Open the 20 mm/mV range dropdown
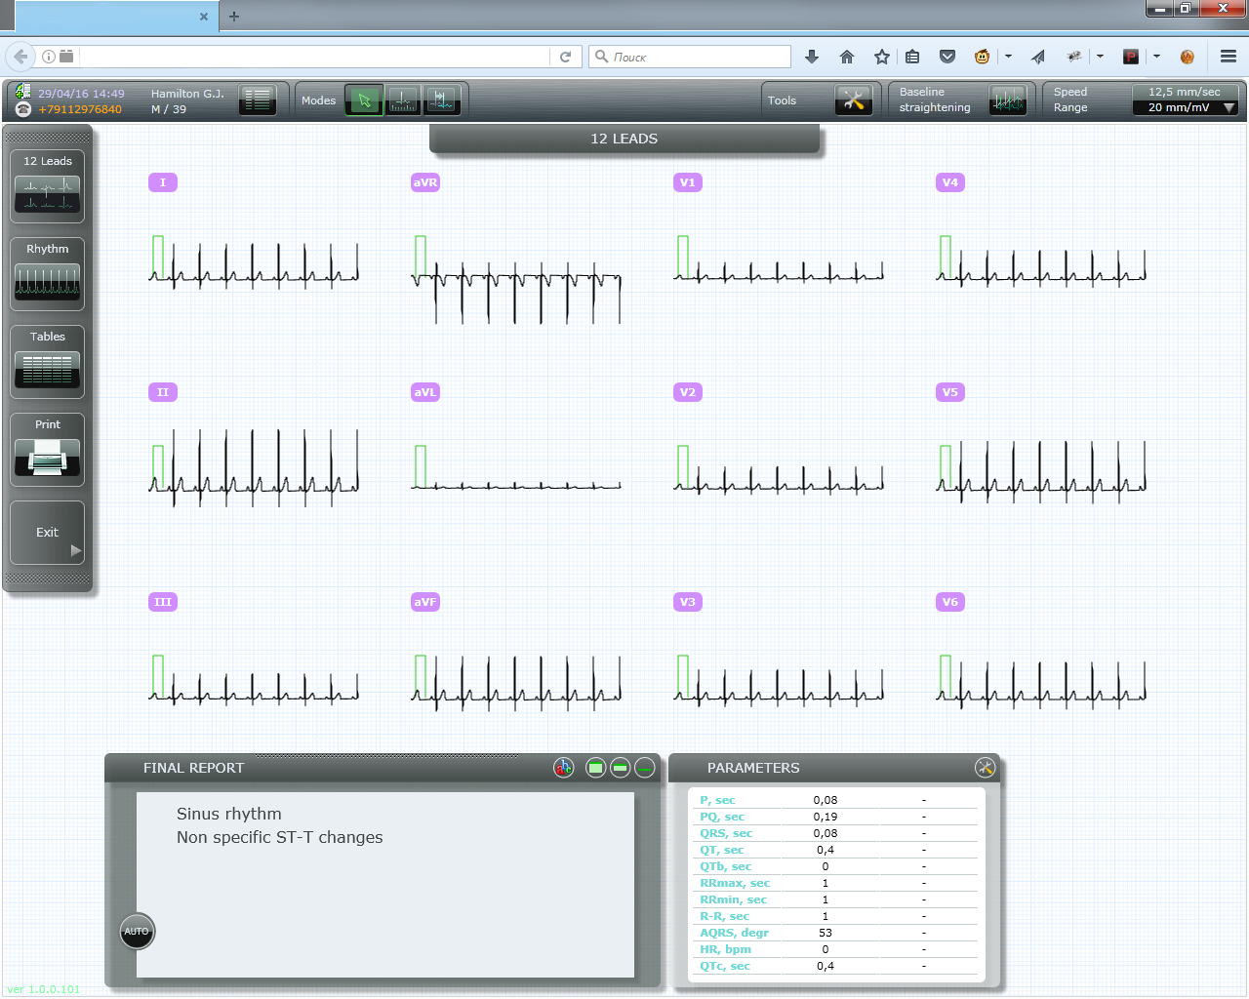This screenshot has width=1249, height=999. pos(1185,107)
